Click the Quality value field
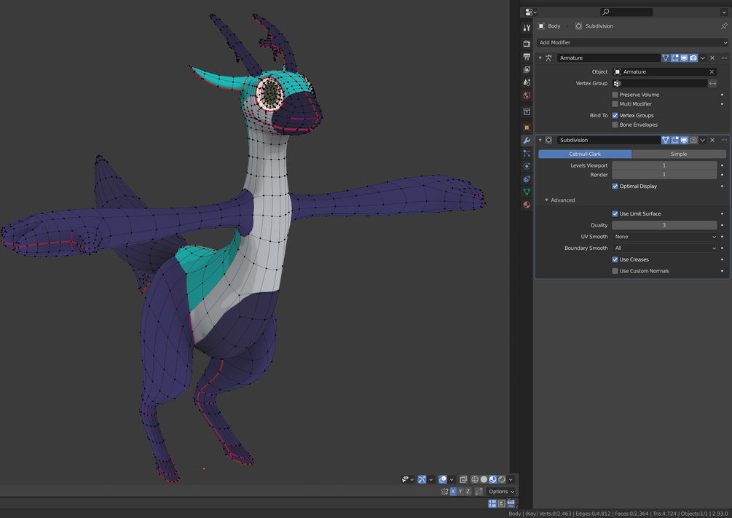The width and height of the screenshot is (732, 518). click(664, 225)
